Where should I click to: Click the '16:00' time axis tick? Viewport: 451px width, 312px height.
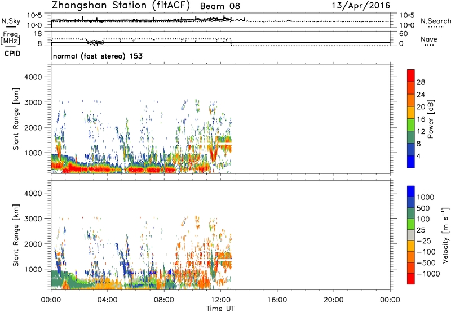[x=277, y=300]
